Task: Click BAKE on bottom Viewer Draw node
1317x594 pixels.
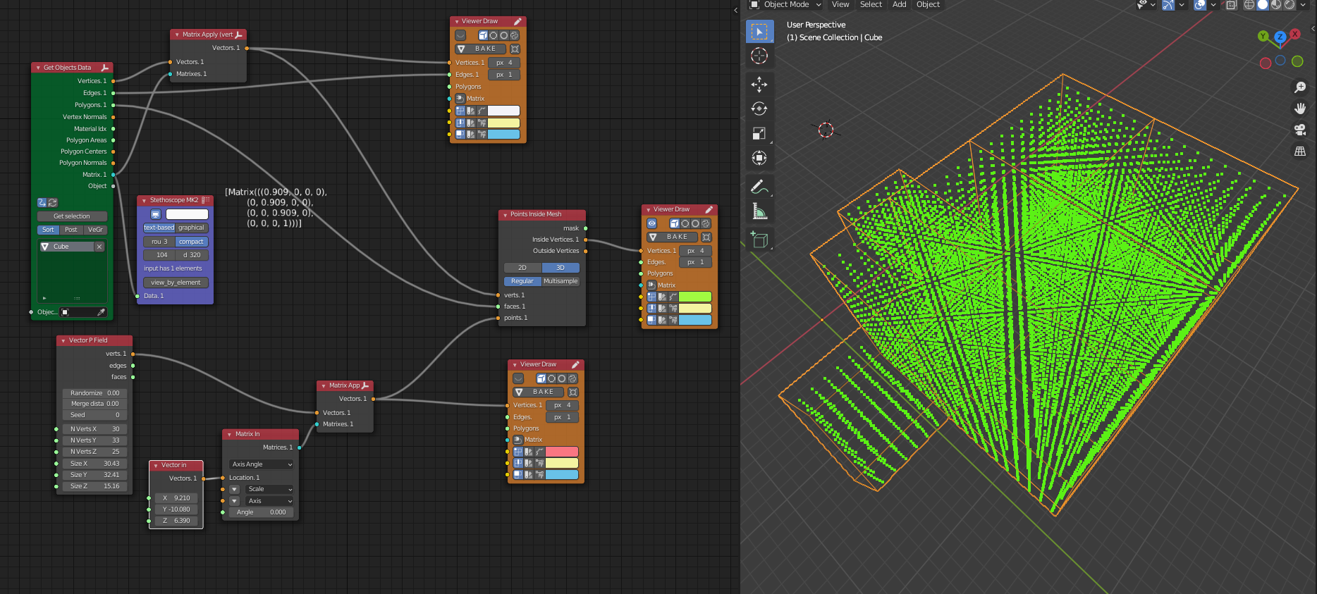Action: tap(539, 392)
